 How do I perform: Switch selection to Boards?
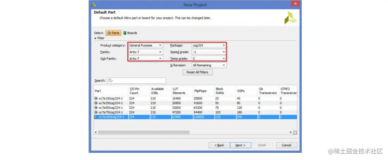click(130, 33)
